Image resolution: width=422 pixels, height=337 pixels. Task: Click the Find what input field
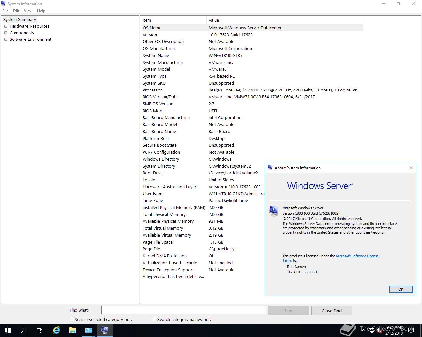(x=183, y=310)
